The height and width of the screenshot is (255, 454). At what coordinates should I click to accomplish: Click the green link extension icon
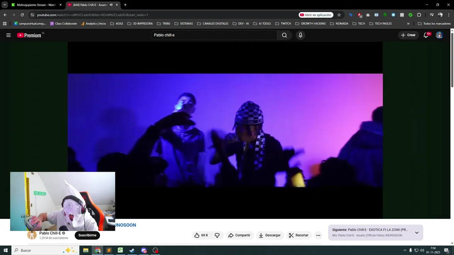(410, 15)
